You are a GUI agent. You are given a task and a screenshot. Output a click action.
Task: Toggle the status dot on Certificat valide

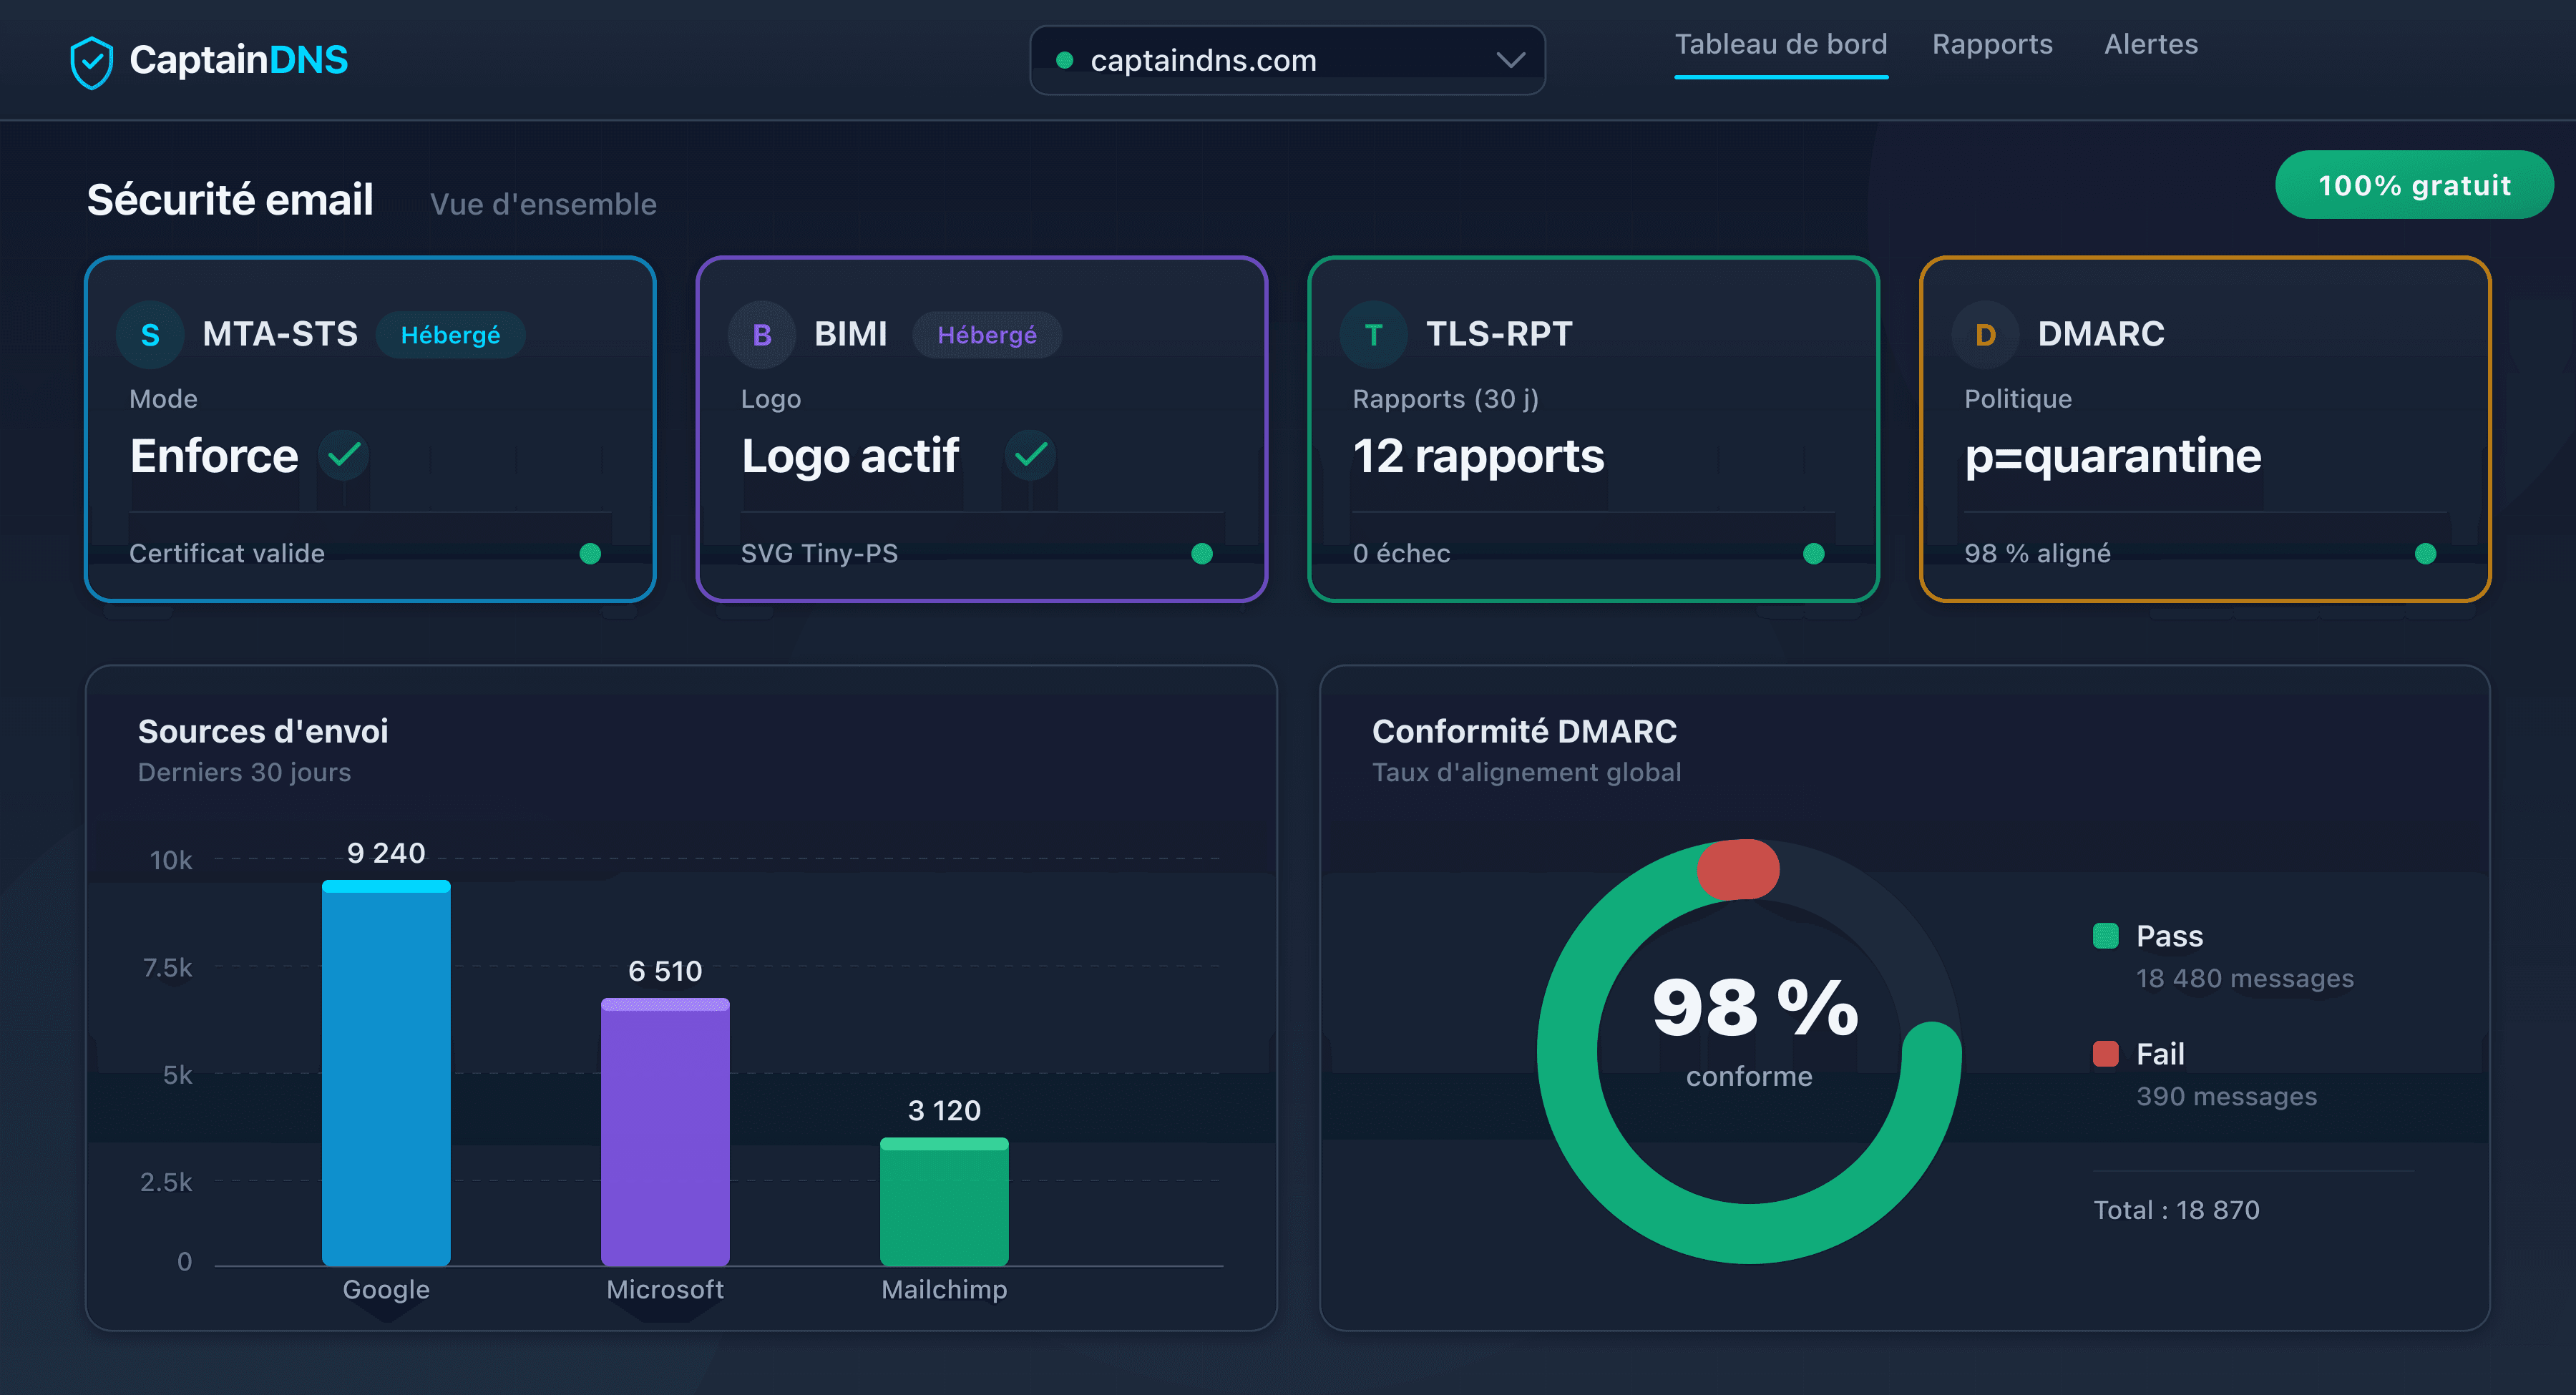point(590,553)
